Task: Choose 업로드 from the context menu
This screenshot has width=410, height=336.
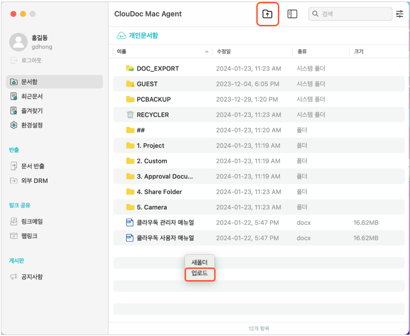Action: point(200,274)
